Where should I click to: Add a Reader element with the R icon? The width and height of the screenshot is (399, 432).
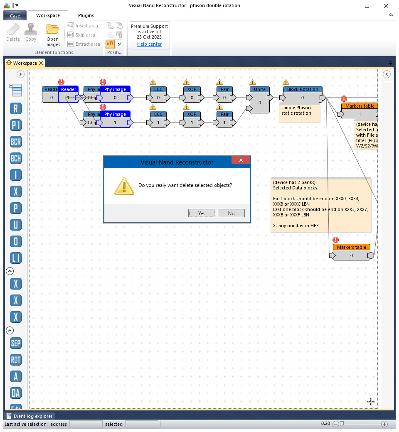16,108
